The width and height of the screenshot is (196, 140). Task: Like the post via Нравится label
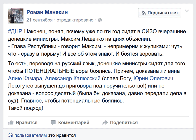(27, 123)
